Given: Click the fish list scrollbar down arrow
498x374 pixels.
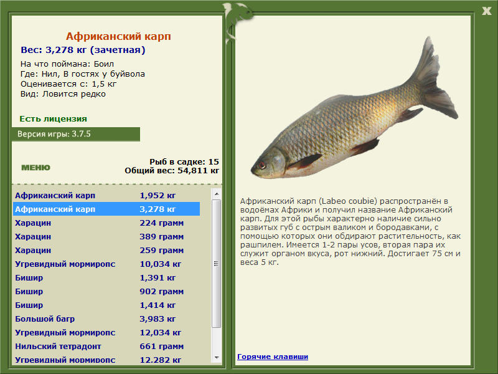Looking at the screenshot, I should pos(216,358).
